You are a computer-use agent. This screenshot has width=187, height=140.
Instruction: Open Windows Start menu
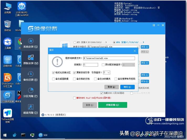pyautogui.click(x=5, y=135)
